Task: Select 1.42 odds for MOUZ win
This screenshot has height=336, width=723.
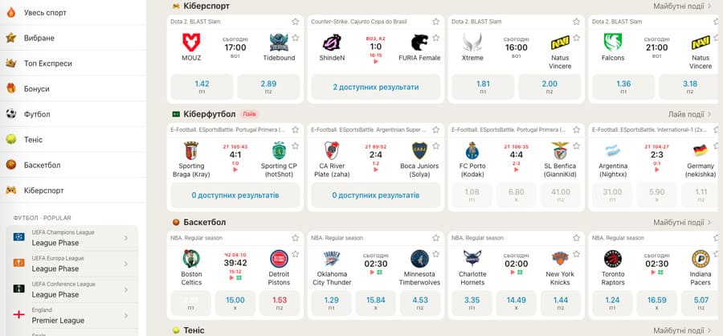Action: click(202, 86)
